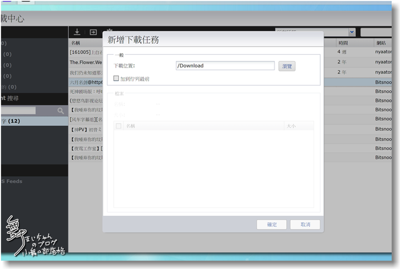Viewport: 400px width, 269px height.
Task: Cancel the dialog with 取消 button
Action: point(305,225)
